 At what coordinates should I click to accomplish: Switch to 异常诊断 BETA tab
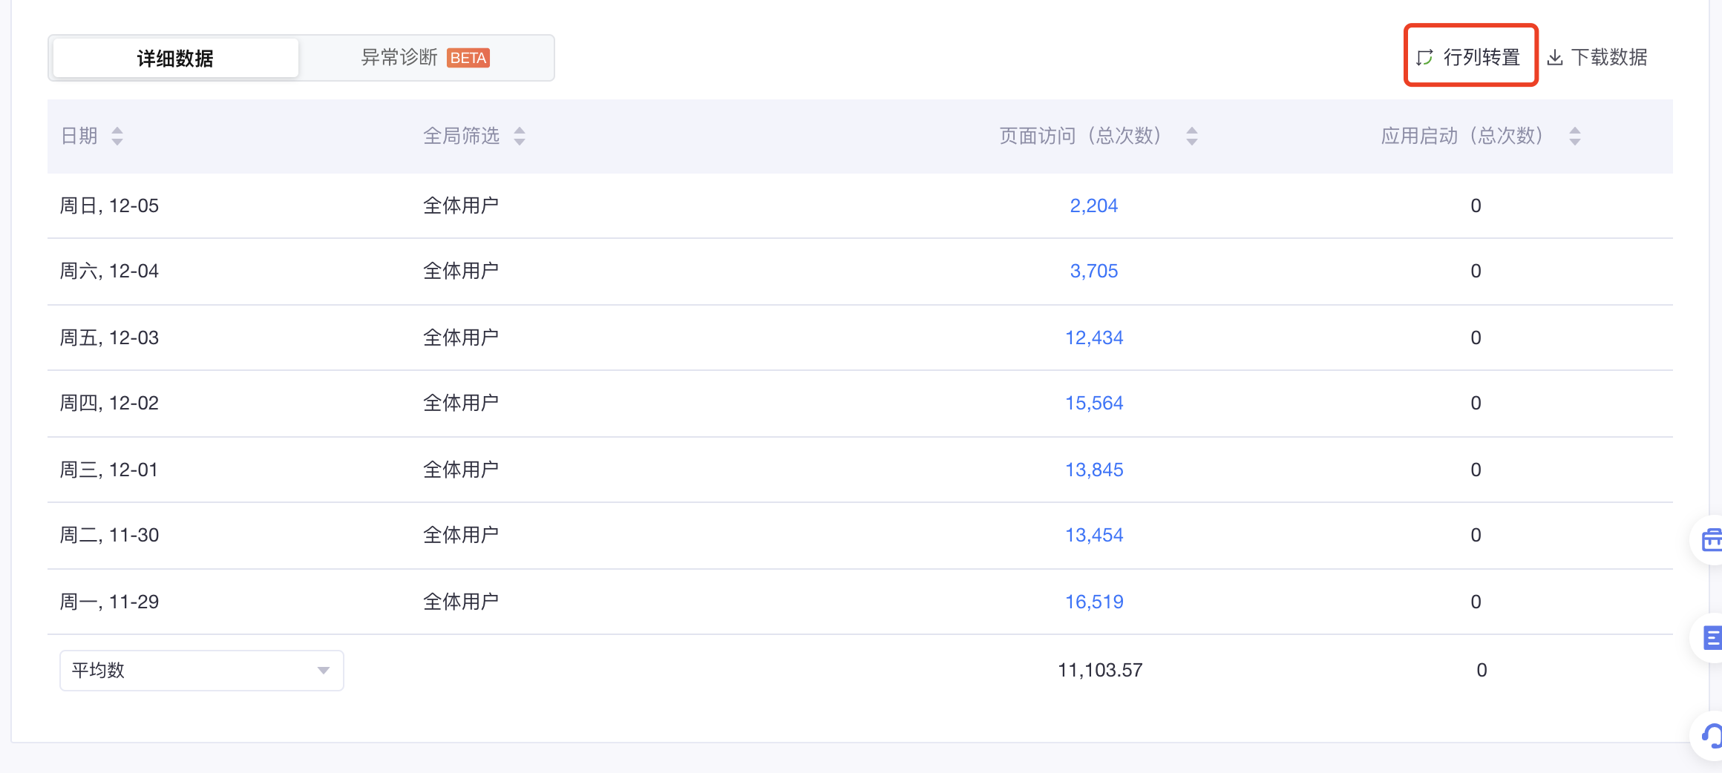425,58
